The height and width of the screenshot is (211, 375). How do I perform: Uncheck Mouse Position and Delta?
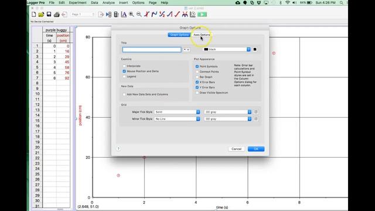(124, 71)
